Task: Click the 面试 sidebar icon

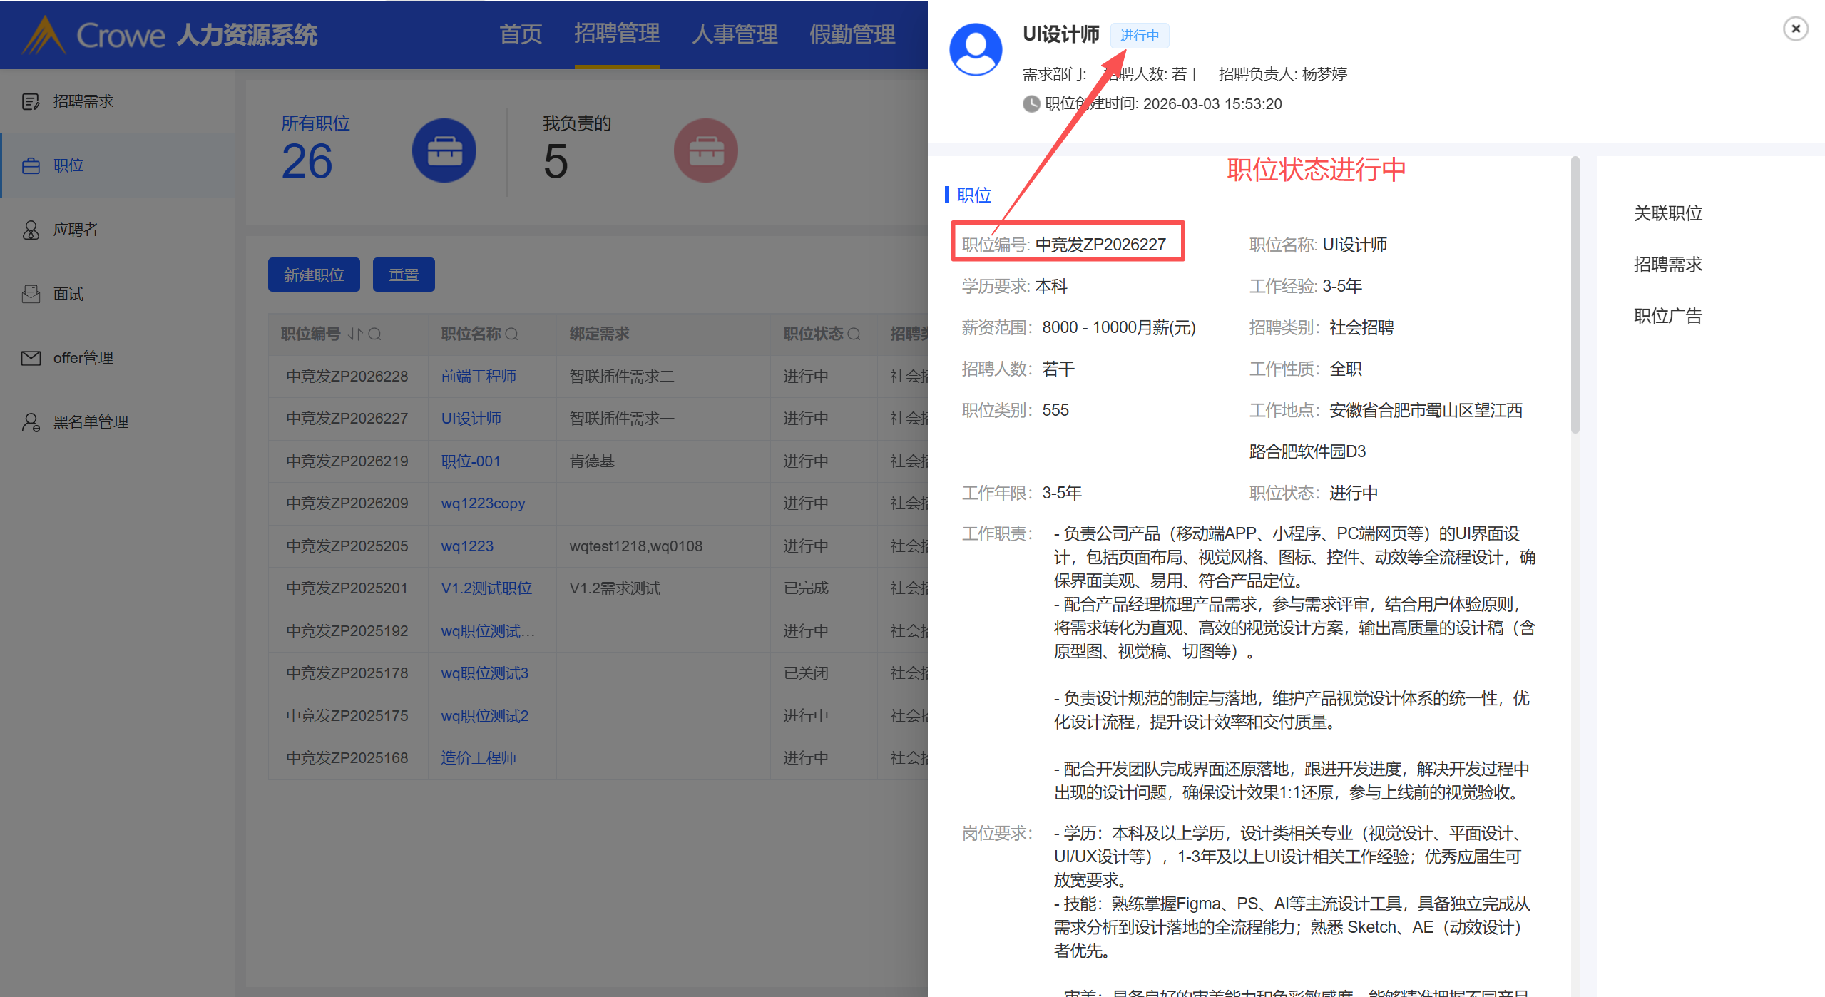Action: tap(31, 294)
